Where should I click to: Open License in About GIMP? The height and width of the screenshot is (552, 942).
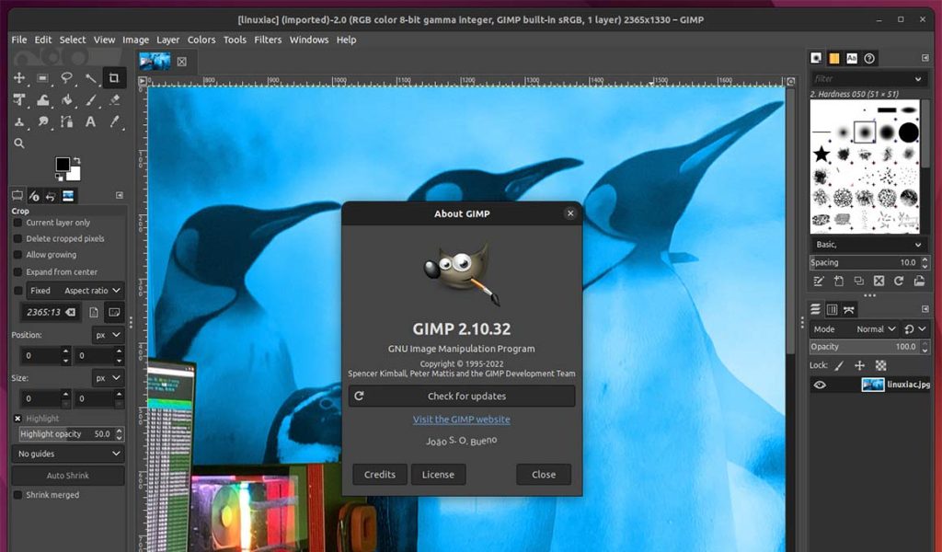(x=438, y=475)
